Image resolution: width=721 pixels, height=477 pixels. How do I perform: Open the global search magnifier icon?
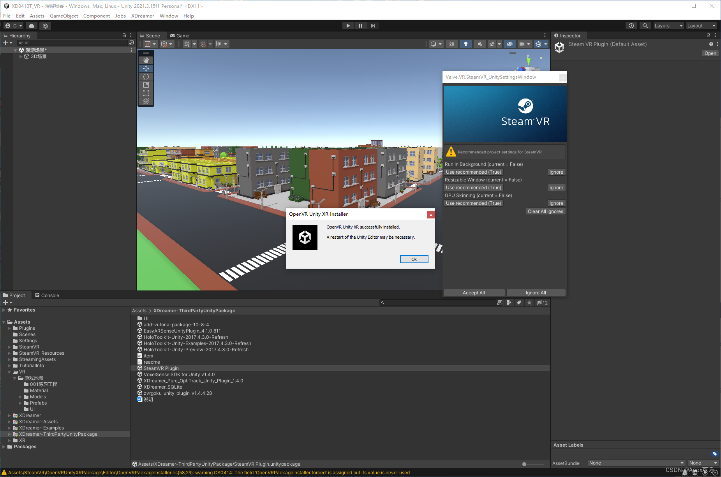(645, 26)
